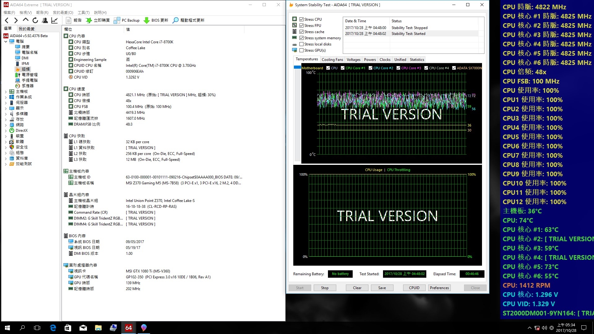The height and width of the screenshot is (334, 594).
Task: Click the back navigation arrow
Action: 7,20
